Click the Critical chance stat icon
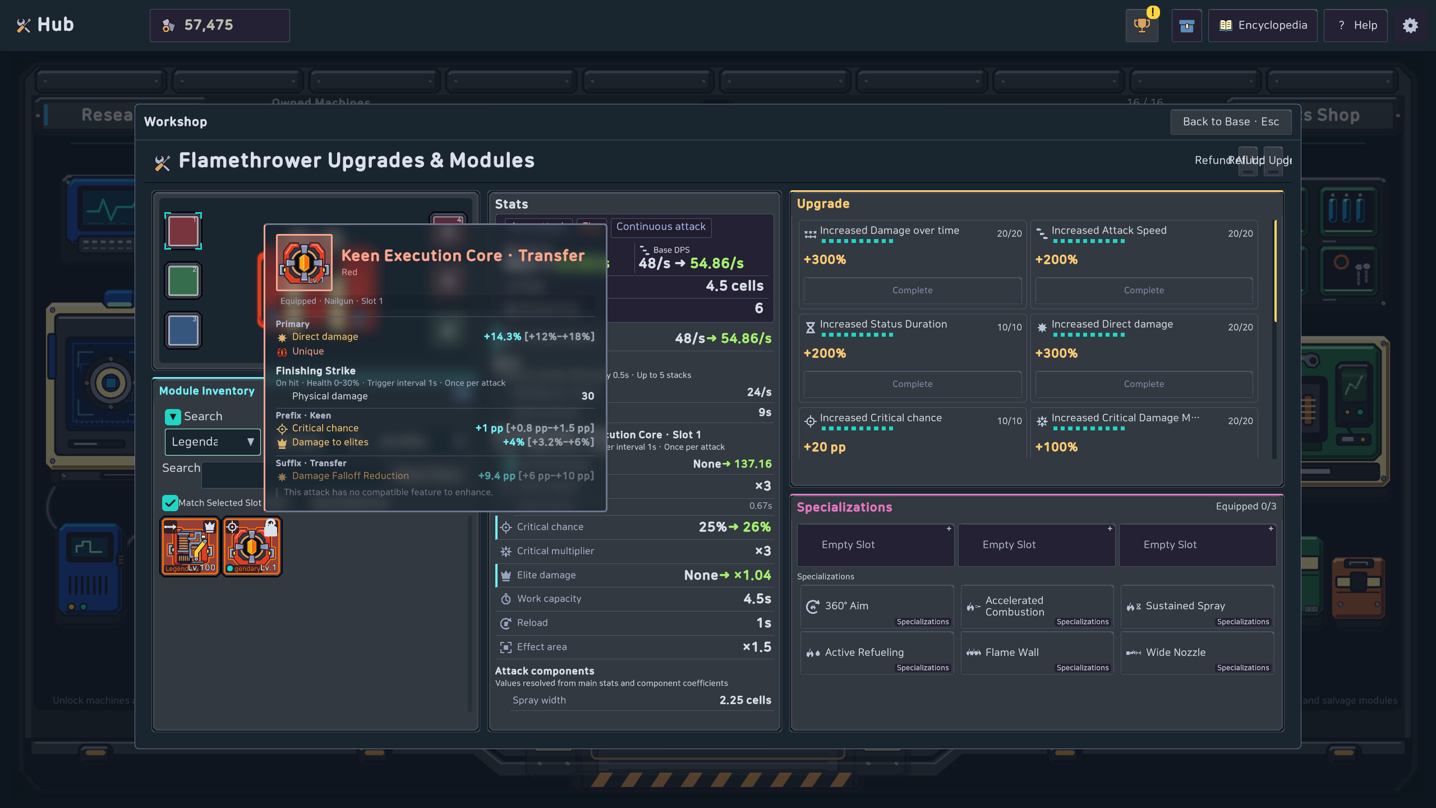 [x=505, y=527]
